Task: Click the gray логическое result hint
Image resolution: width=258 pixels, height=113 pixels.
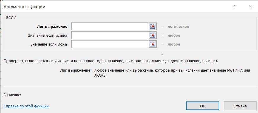Action: click(178, 27)
